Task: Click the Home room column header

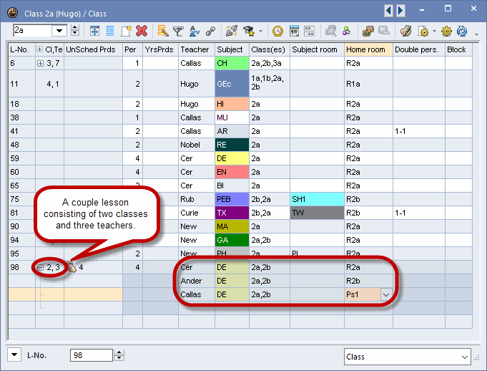Action: 368,49
